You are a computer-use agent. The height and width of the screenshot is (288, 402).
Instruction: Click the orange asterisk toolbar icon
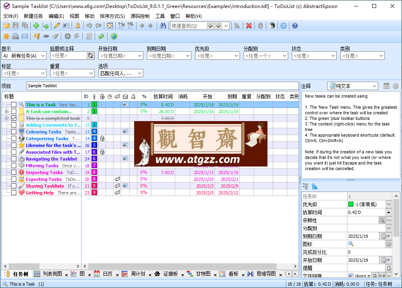(6, 37)
